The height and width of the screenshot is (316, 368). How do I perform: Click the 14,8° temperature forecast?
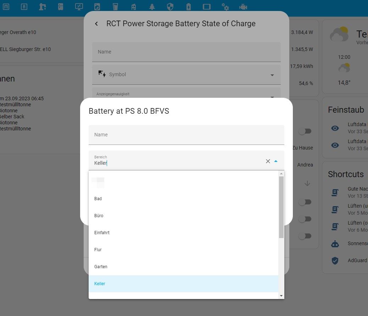click(344, 83)
